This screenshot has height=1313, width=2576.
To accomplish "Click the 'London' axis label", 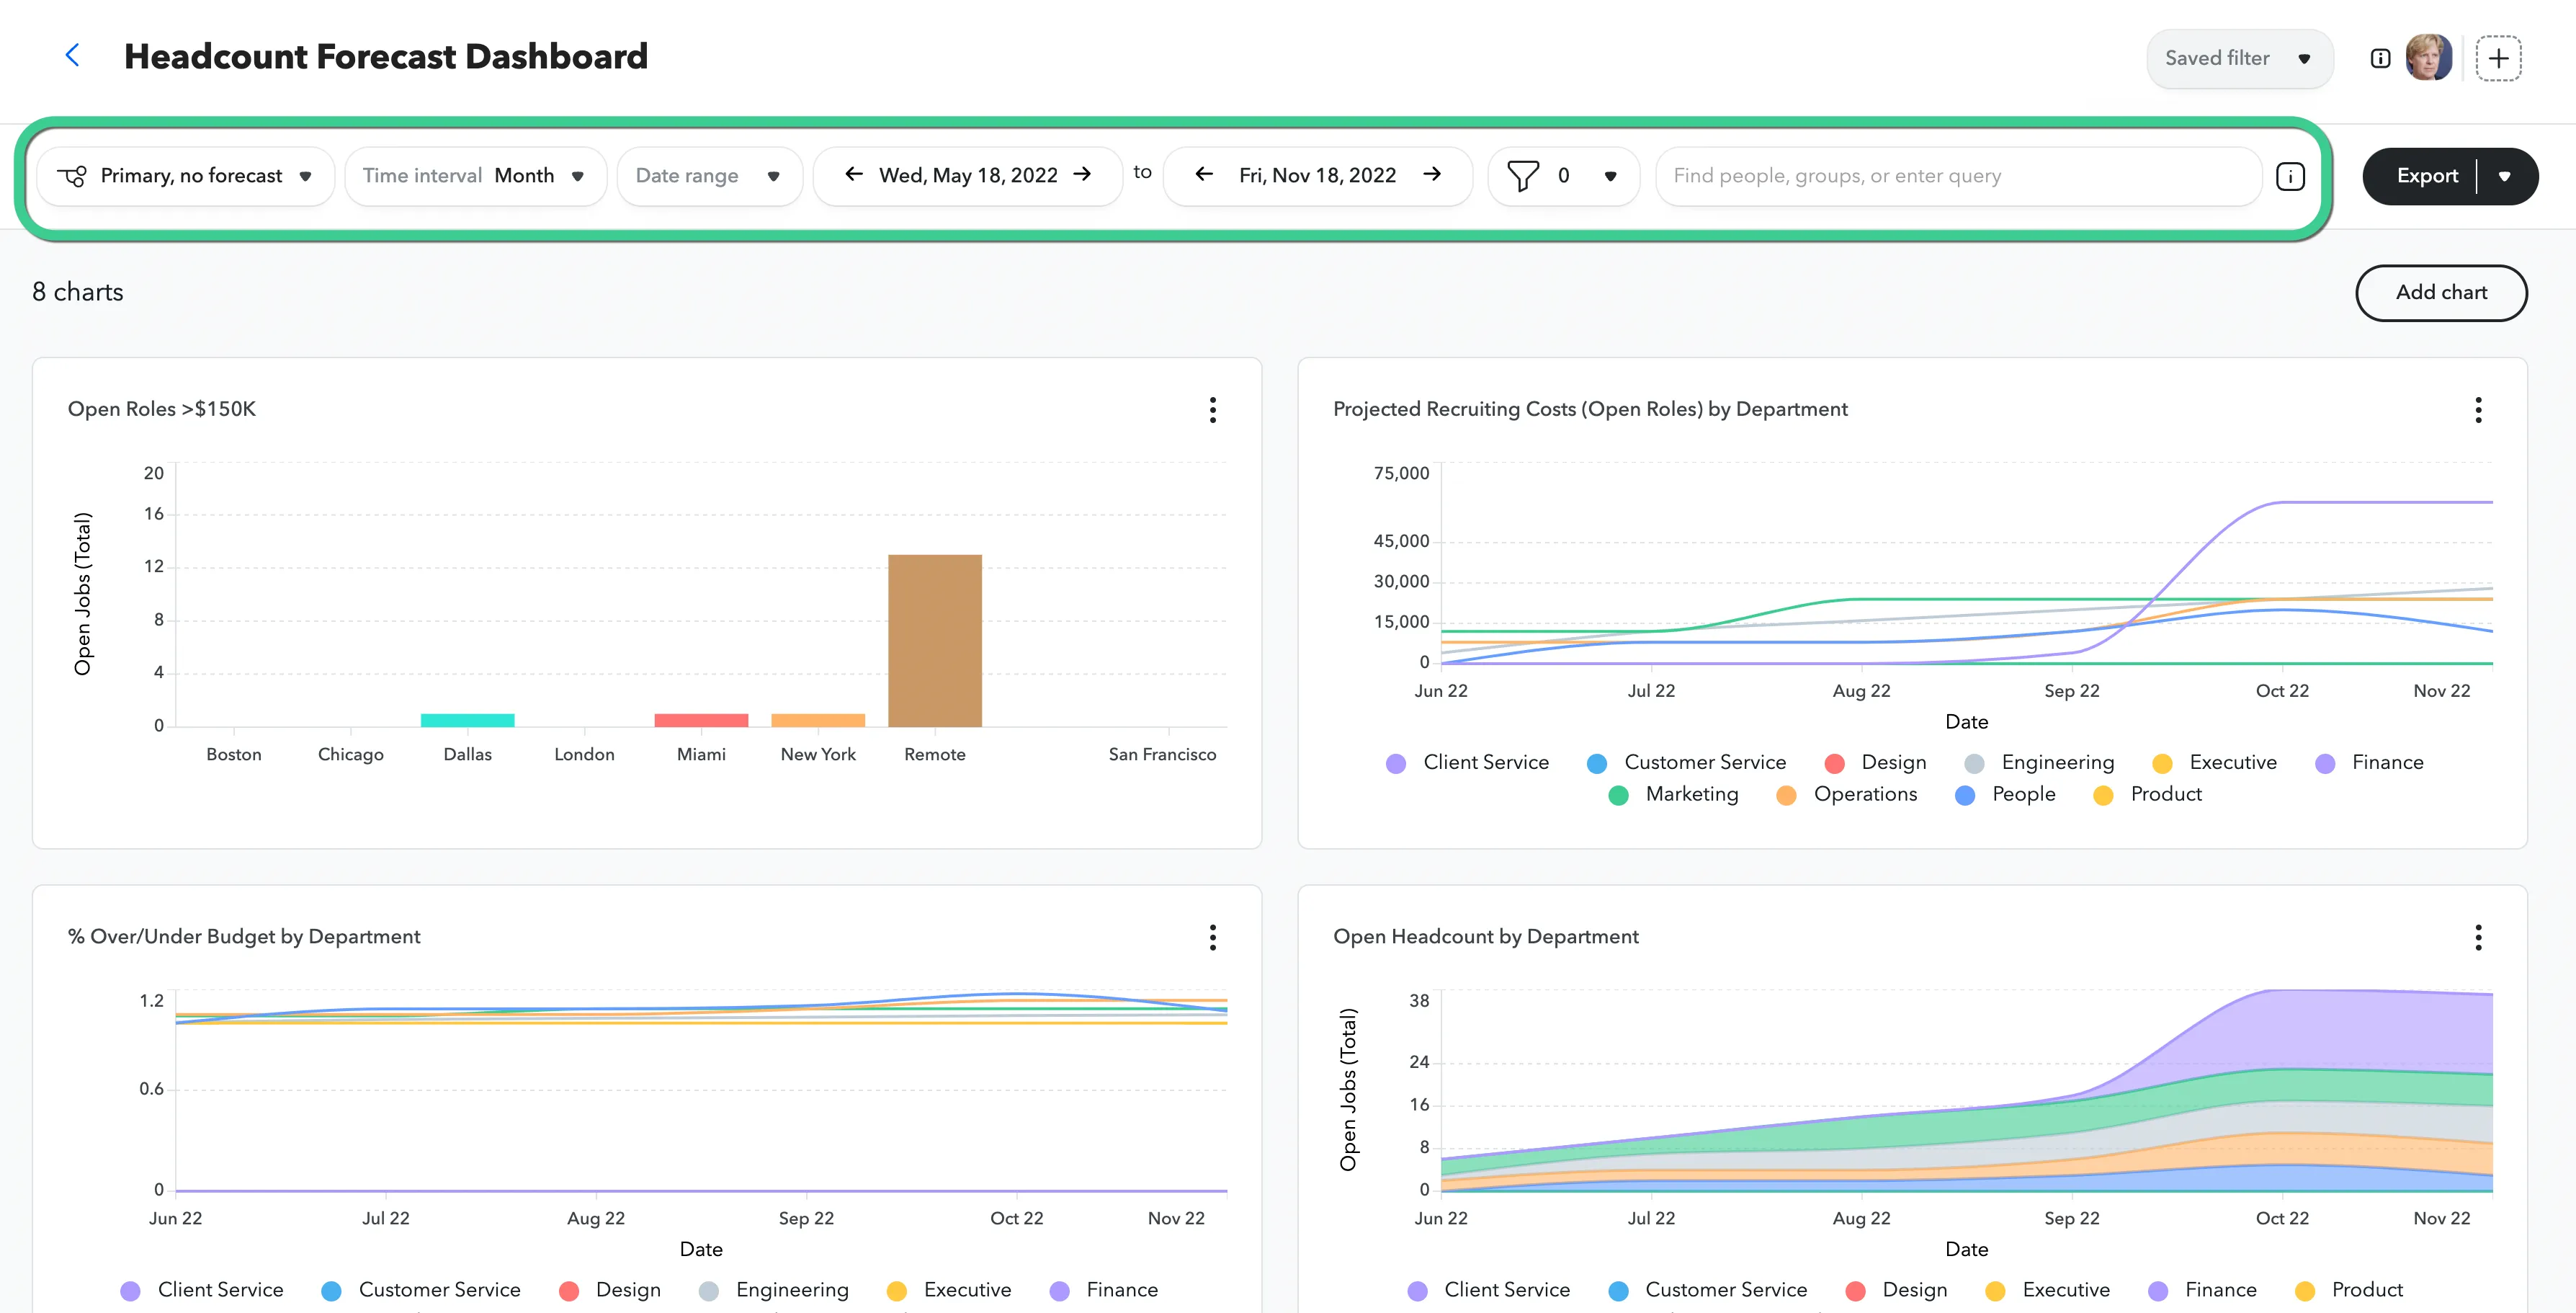I will click(x=585, y=755).
